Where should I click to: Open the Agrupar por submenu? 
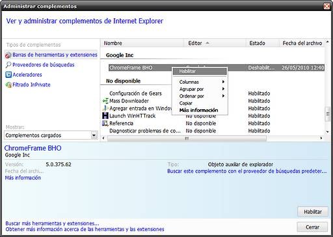pyautogui.click(x=200, y=89)
